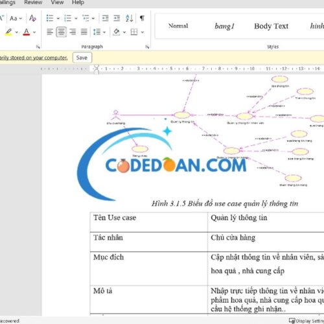Expand the borders dropdown arrow

[143, 32]
